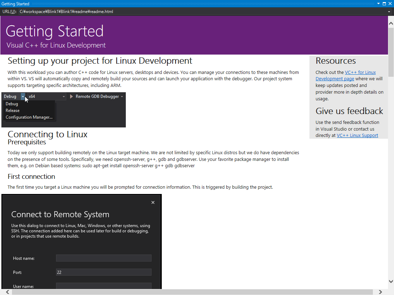Open the VC++ for Linux Development page link

[346, 76]
